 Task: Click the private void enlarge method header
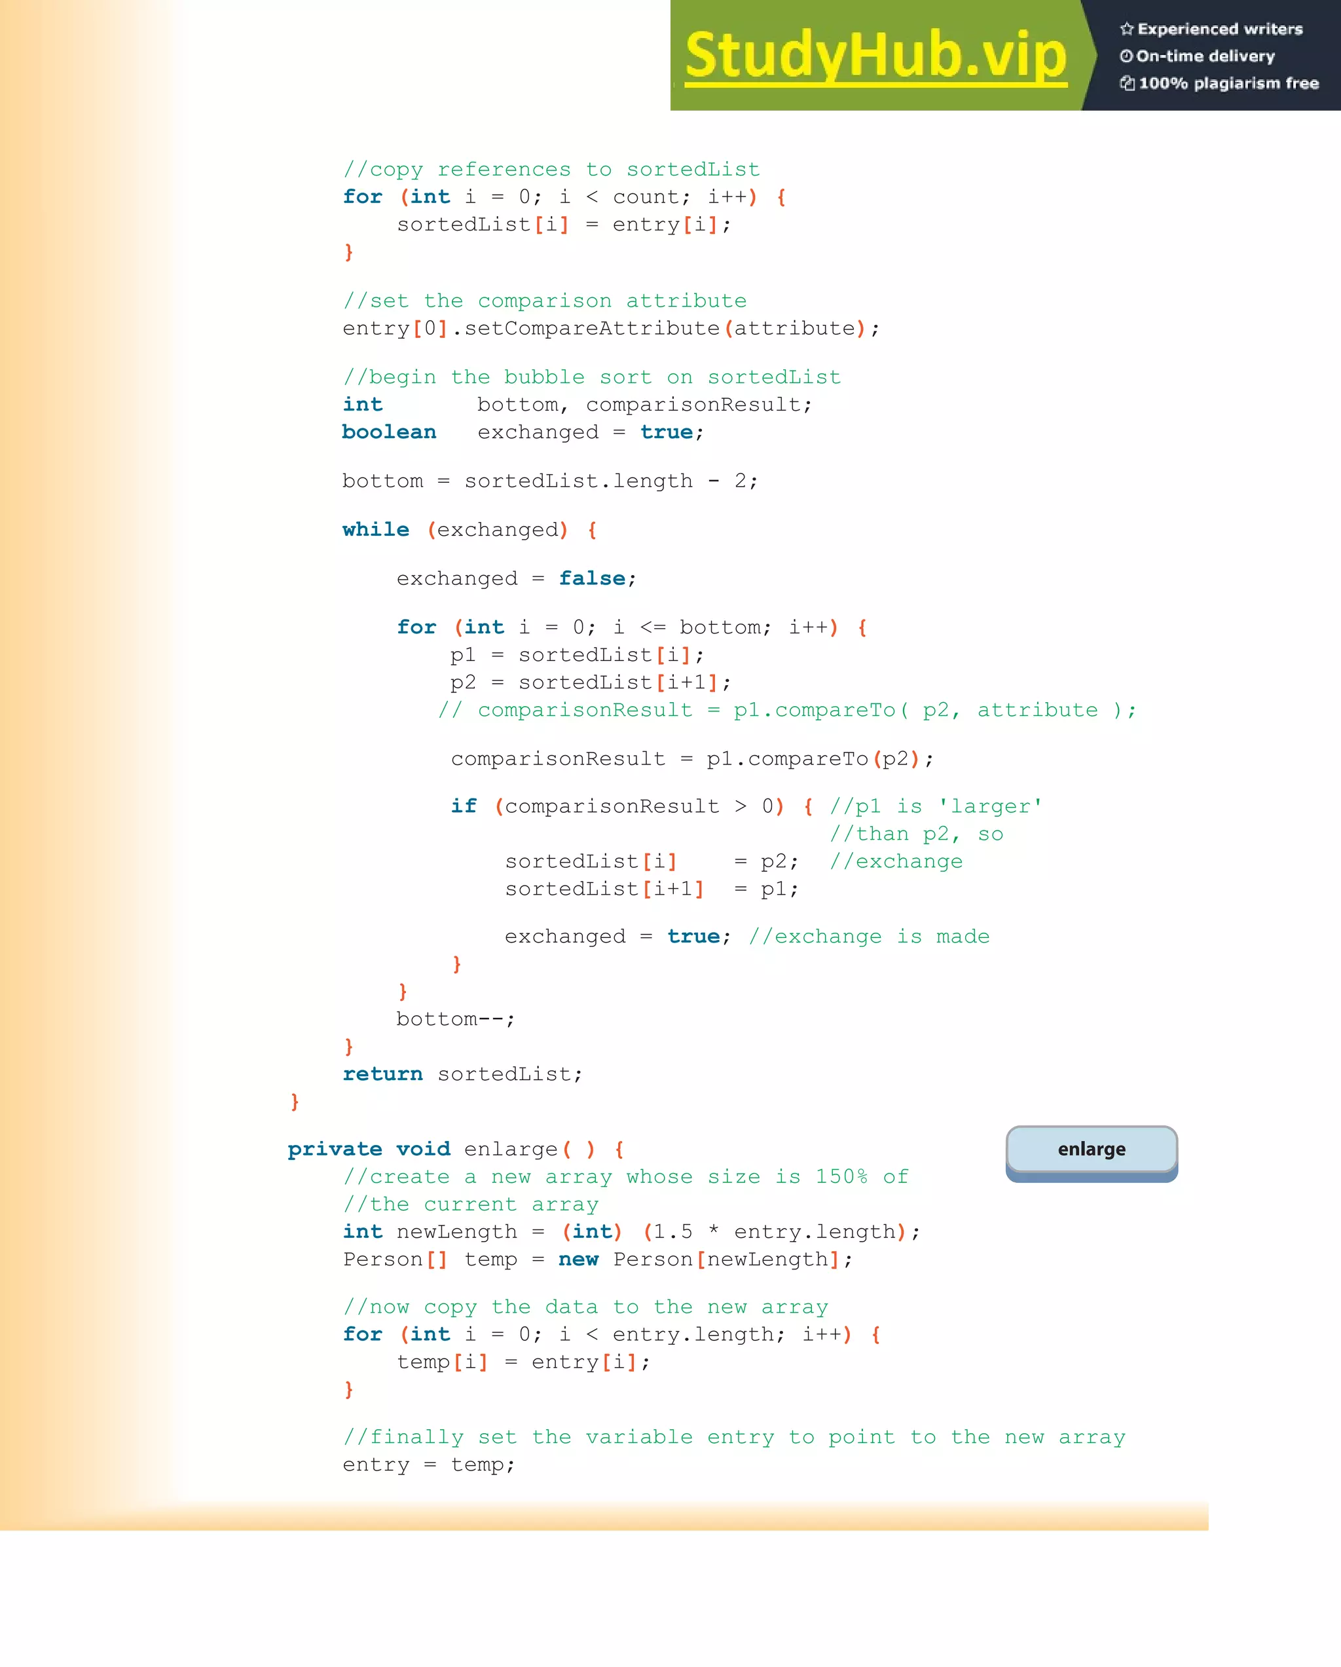tap(455, 1150)
